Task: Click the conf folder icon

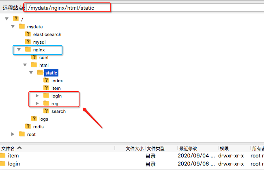Action: click(x=34, y=57)
